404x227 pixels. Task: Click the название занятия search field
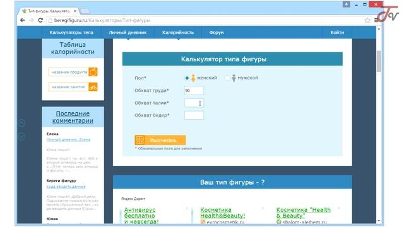(x=68, y=87)
